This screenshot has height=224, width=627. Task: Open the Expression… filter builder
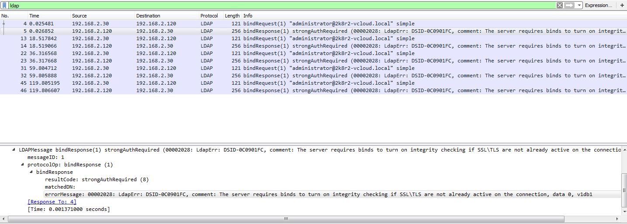(x=598, y=5)
